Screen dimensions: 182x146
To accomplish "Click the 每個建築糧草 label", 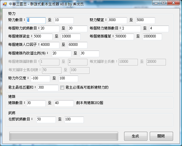I will click(102, 36).
